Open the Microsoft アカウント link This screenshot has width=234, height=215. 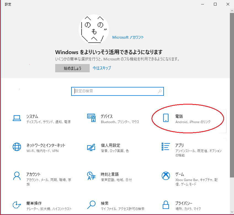(128, 37)
